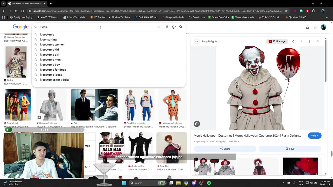Select suggestion 'it costume women'

109,45
